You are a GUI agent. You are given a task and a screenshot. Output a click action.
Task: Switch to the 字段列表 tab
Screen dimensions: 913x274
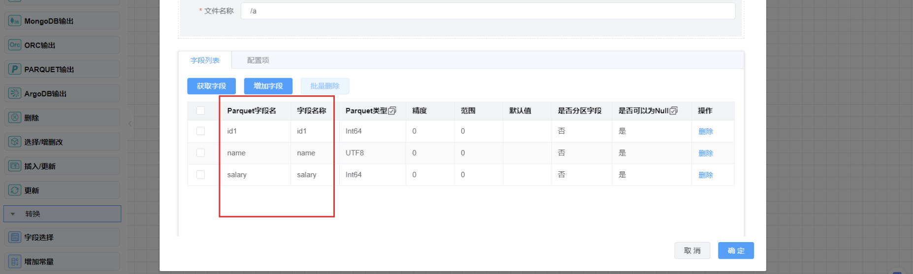[205, 60]
